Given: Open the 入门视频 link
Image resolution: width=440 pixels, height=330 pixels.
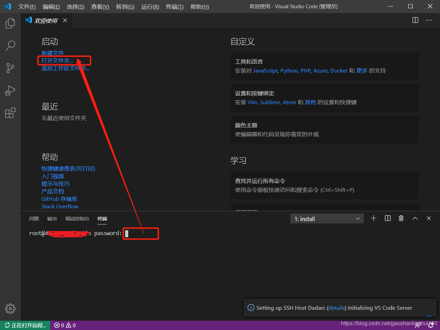Looking at the screenshot, I should [53, 176].
